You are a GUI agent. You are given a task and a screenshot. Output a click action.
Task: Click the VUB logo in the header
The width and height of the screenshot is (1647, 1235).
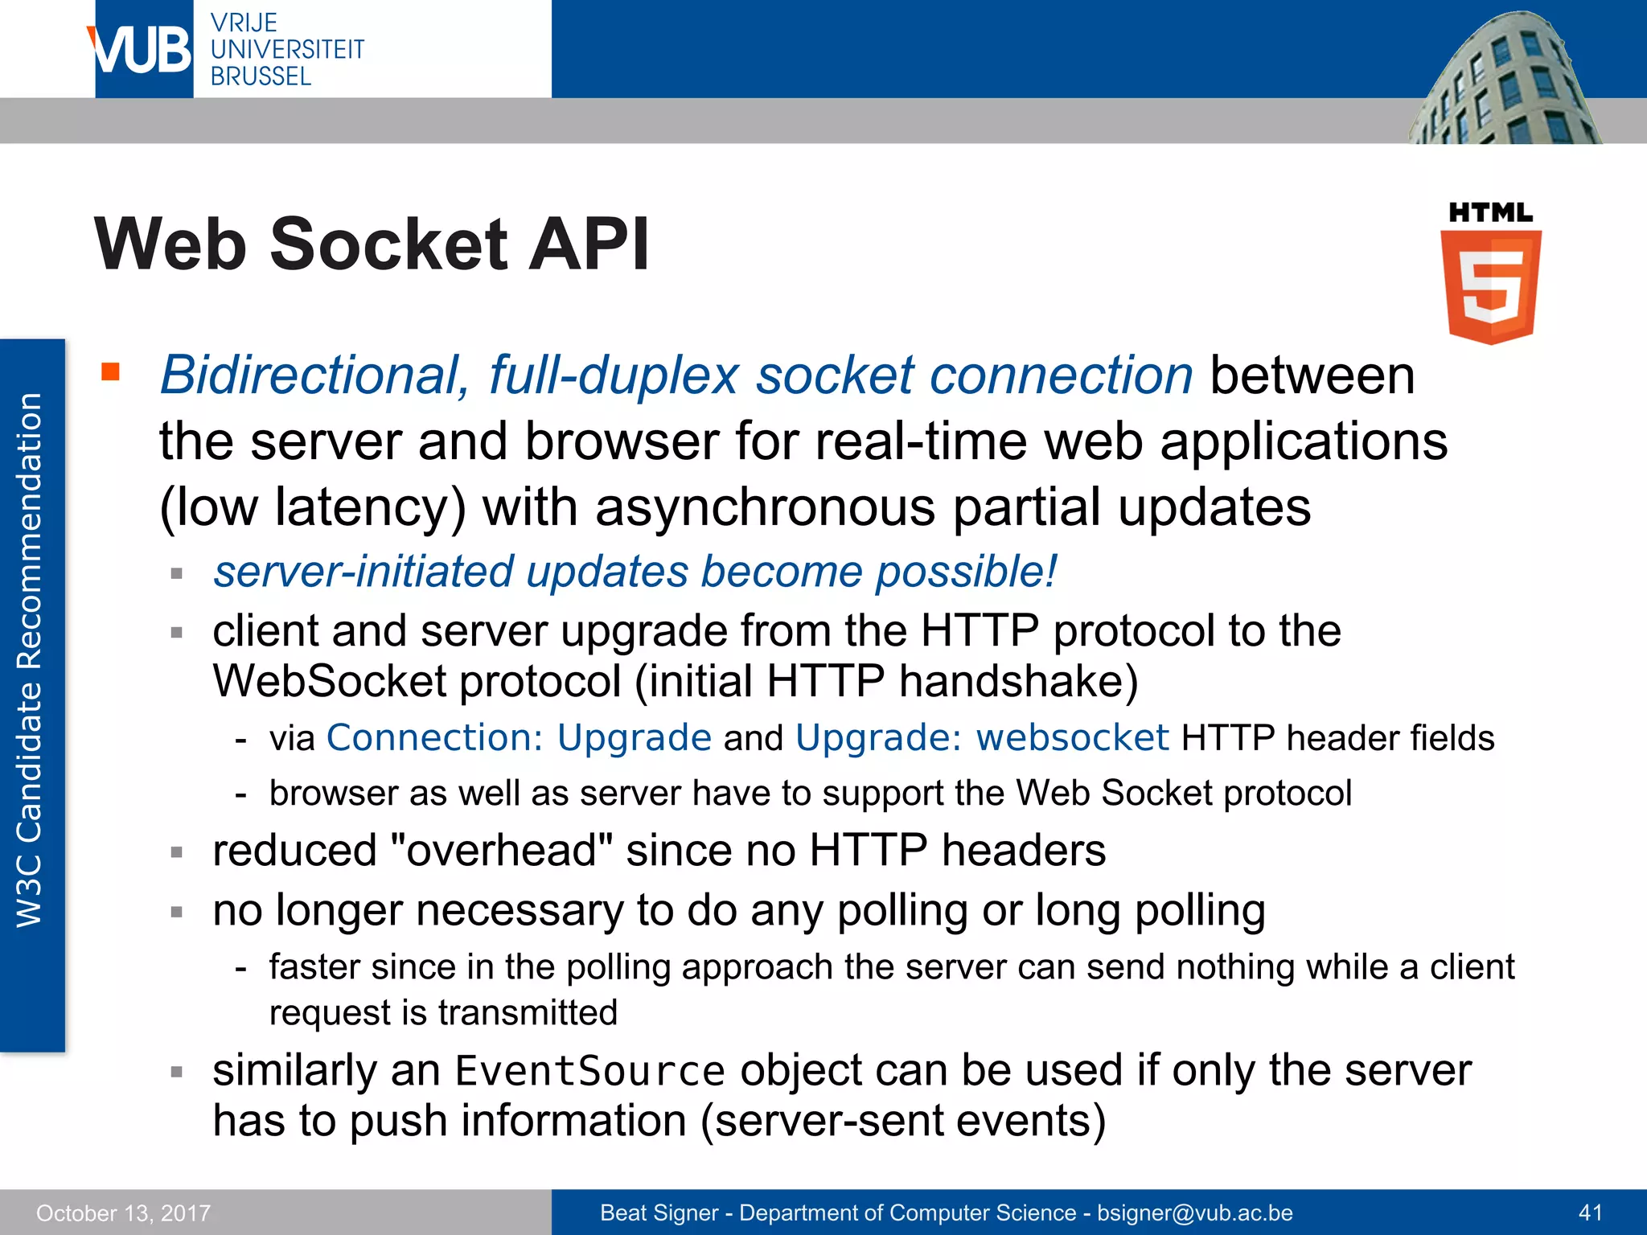[x=140, y=49]
